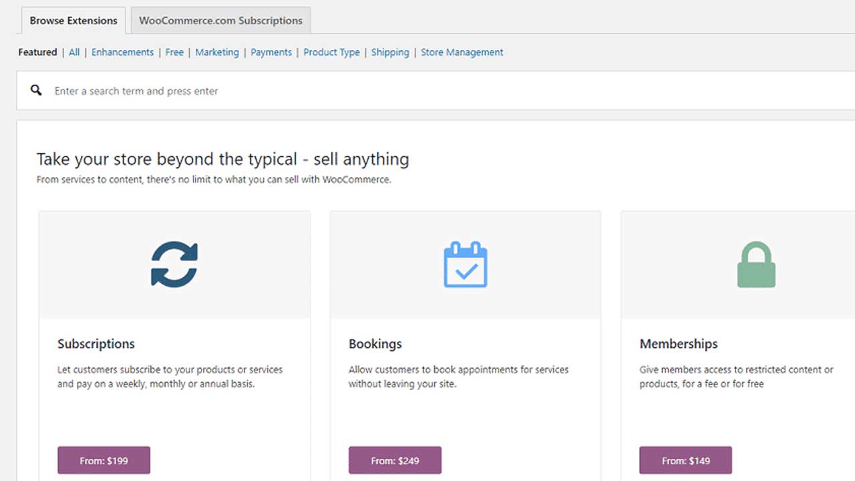Click the Memberships padlock icon
The height and width of the screenshot is (481, 855).
click(x=756, y=265)
